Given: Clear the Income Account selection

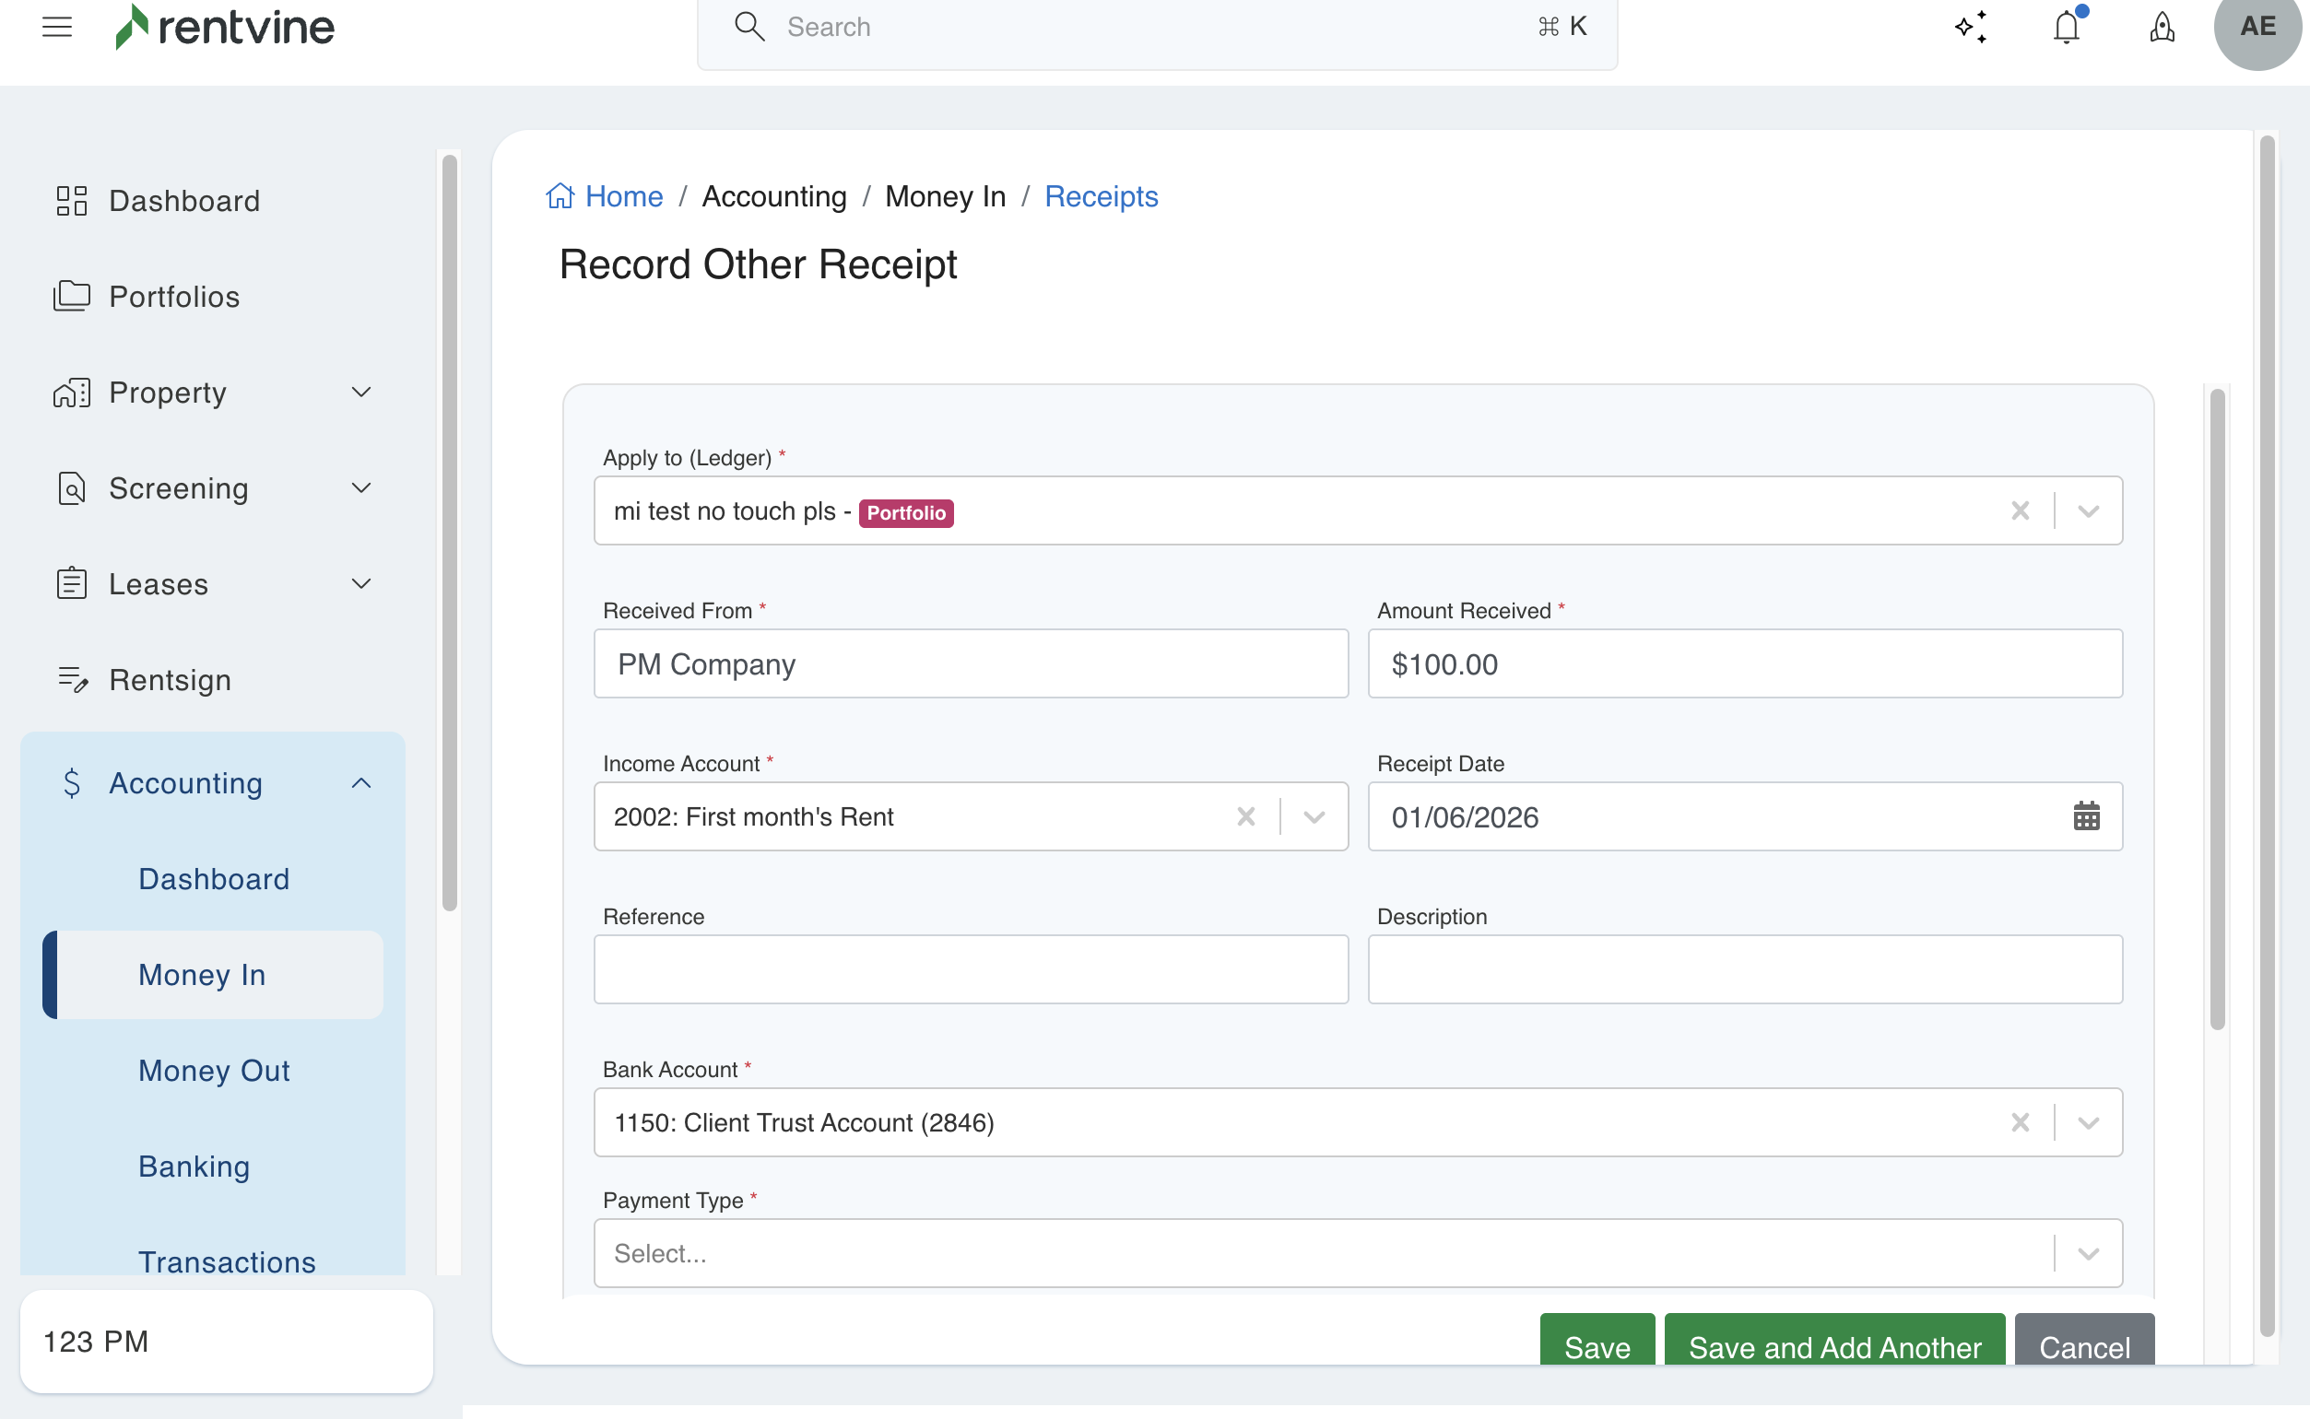Looking at the screenshot, I should (x=1245, y=816).
